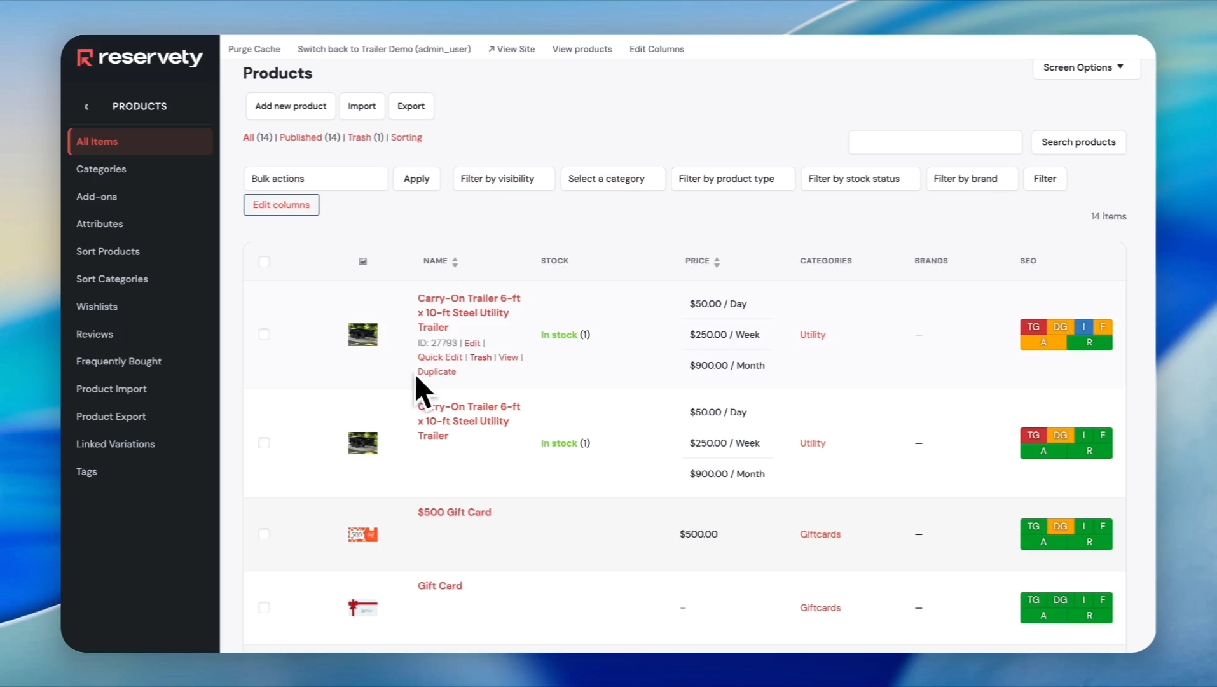Select the first Carry-On Trailer checkbox
Viewport: 1217px width, 687px height.
[x=264, y=335]
